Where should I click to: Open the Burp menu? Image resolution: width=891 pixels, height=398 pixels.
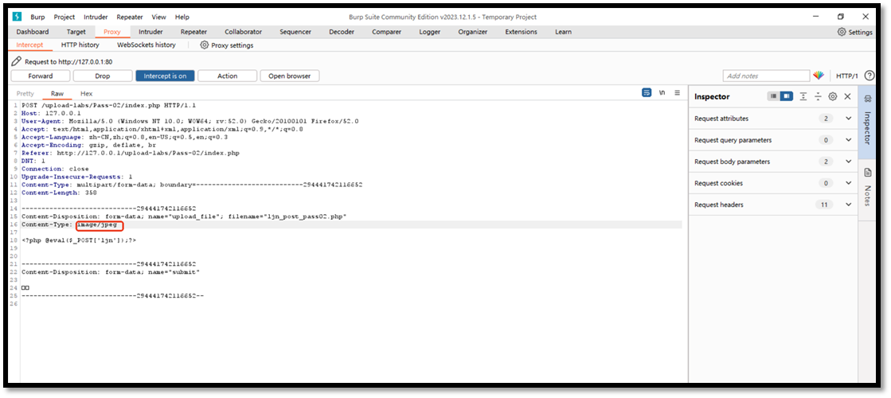click(37, 17)
